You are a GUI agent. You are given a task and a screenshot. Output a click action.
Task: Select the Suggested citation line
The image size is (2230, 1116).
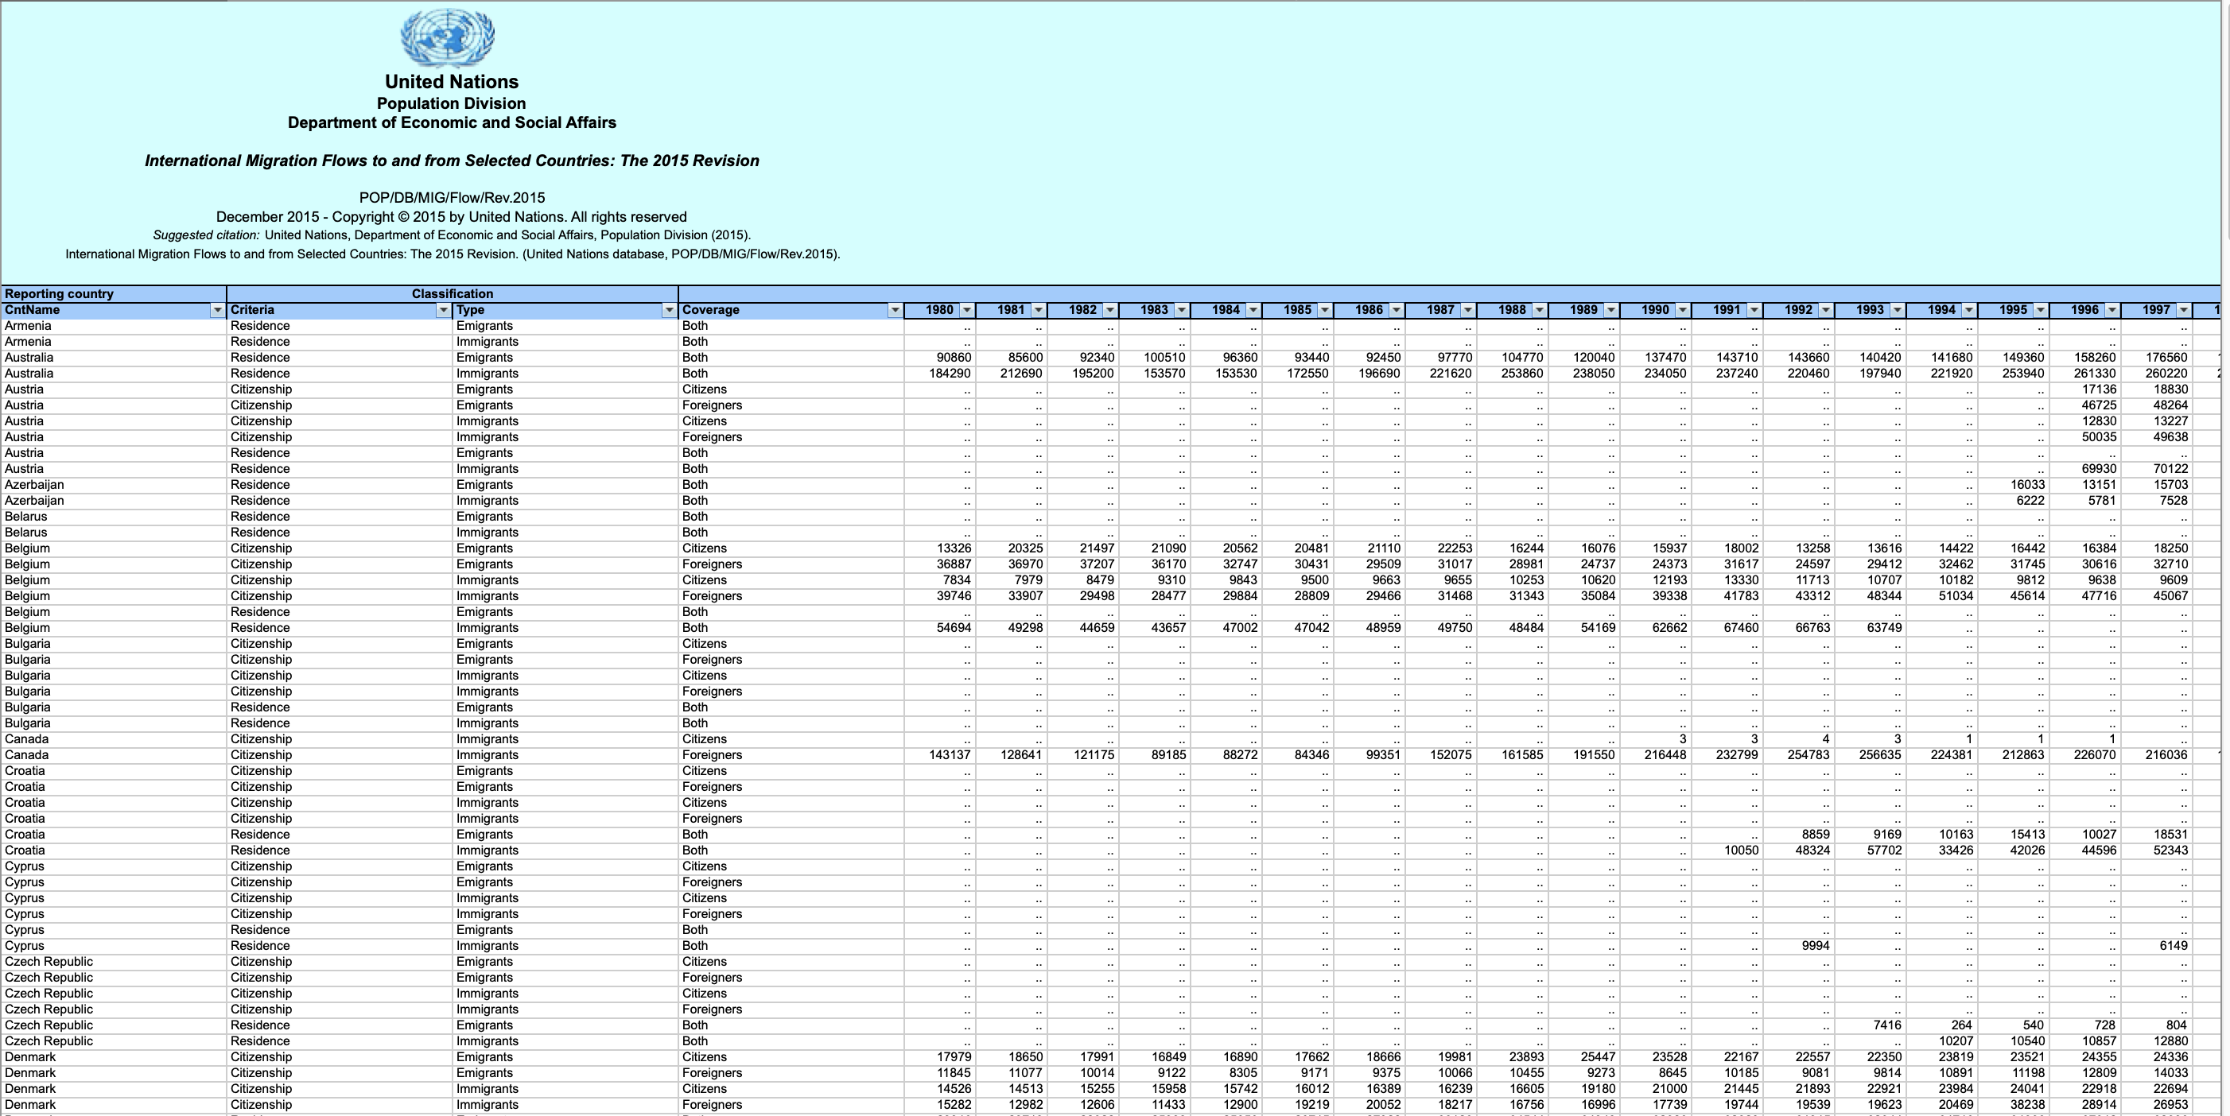pyautogui.click(x=451, y=235)
